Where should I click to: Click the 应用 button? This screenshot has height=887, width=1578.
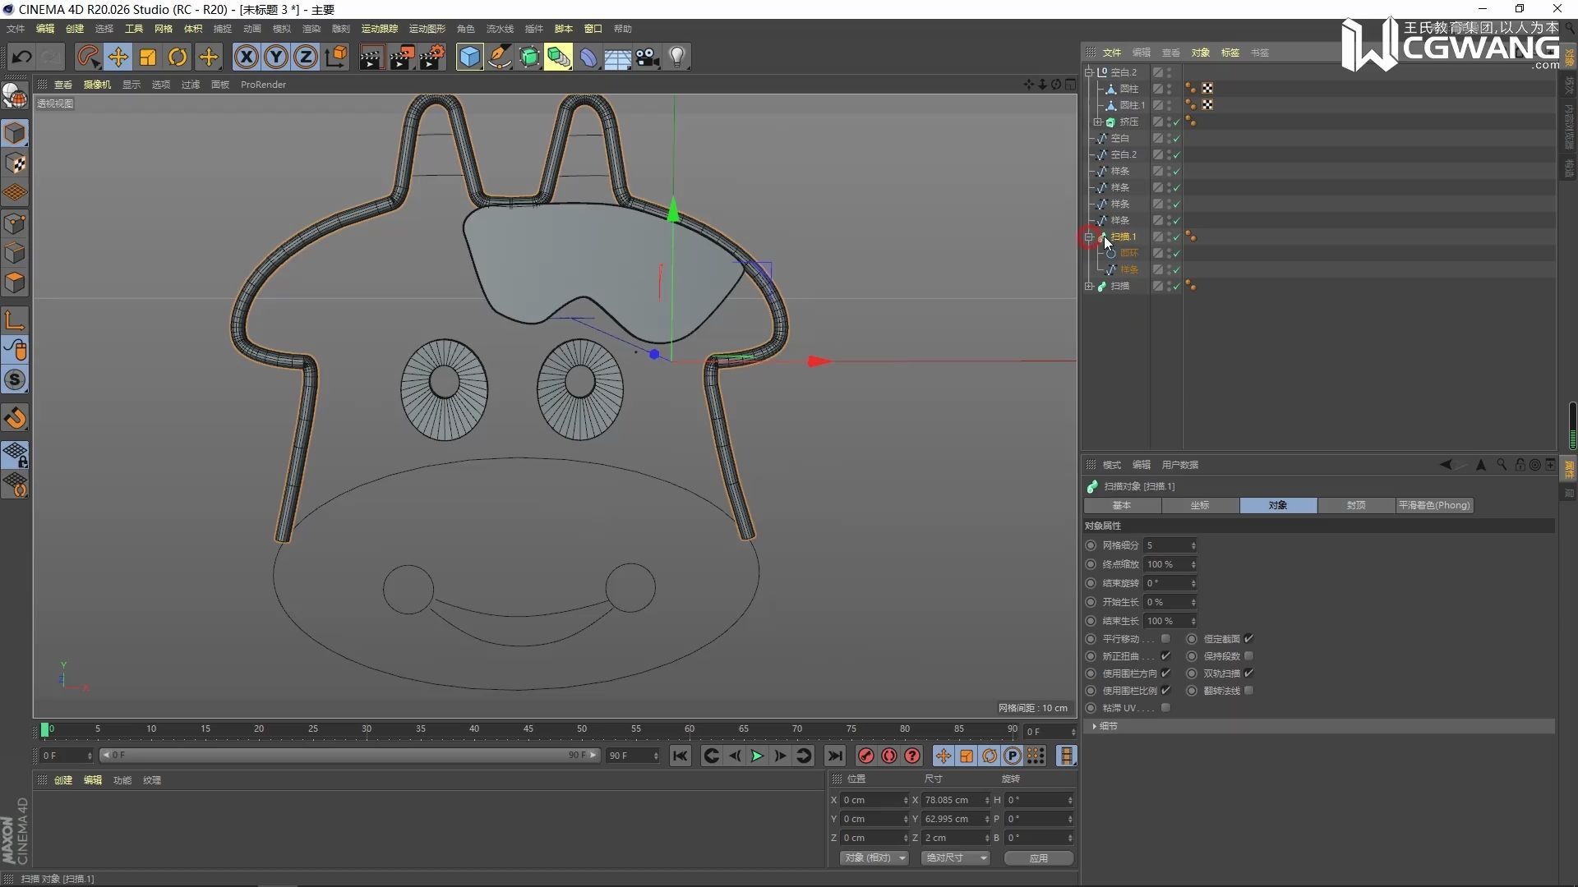point(1038,857)
